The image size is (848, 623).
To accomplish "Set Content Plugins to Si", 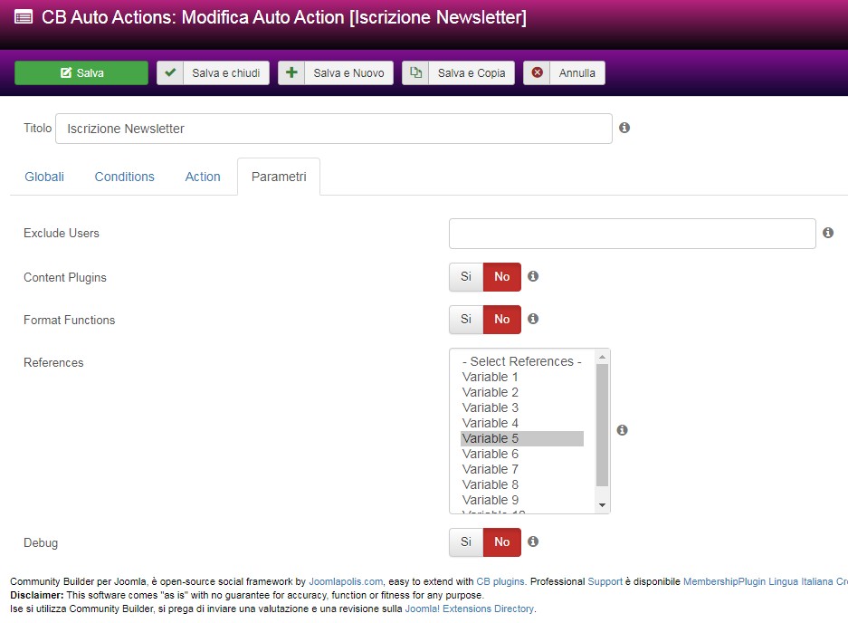I will pyautogui.click(x=466, y=276).
